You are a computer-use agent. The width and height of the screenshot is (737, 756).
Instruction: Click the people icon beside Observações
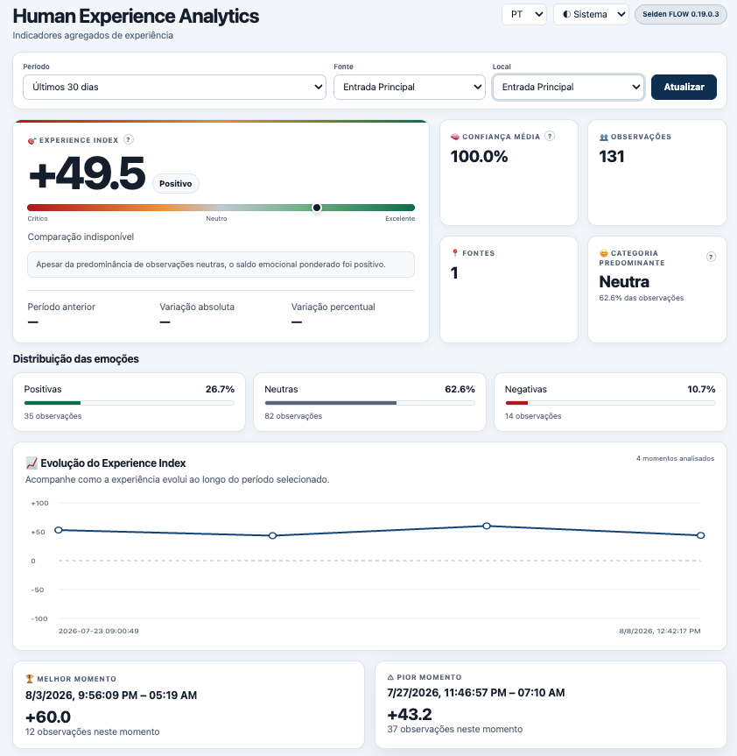pyautogui.click(x=604, y=137)
